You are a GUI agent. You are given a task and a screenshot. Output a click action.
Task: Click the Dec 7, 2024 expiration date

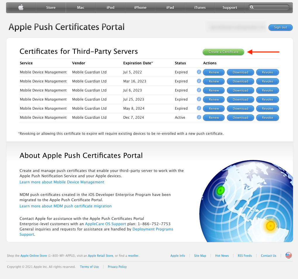[x=134, y=118]
